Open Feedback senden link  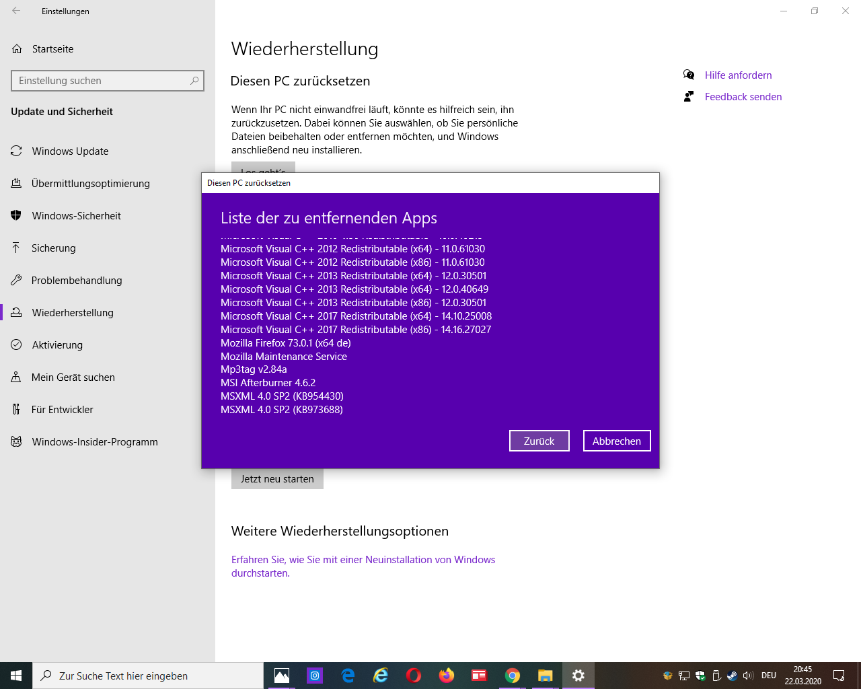point(743,97)
